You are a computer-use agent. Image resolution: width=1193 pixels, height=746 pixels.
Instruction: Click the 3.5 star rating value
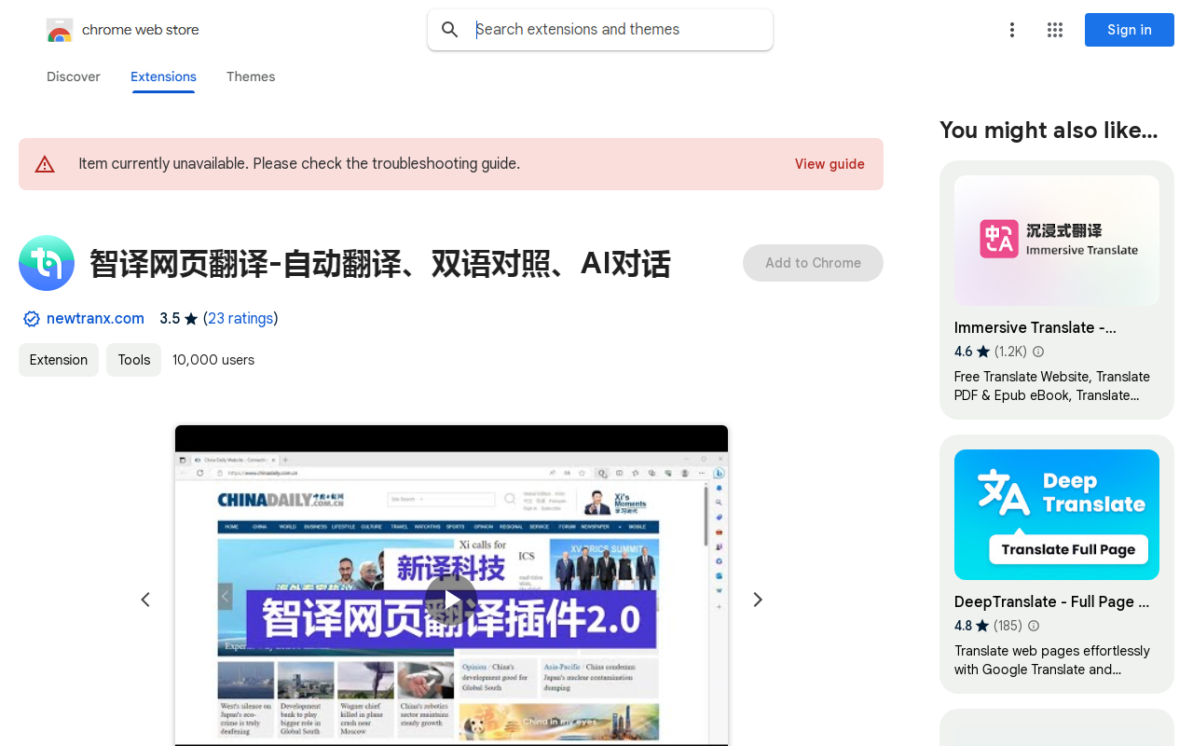click(x=179, y=319)
